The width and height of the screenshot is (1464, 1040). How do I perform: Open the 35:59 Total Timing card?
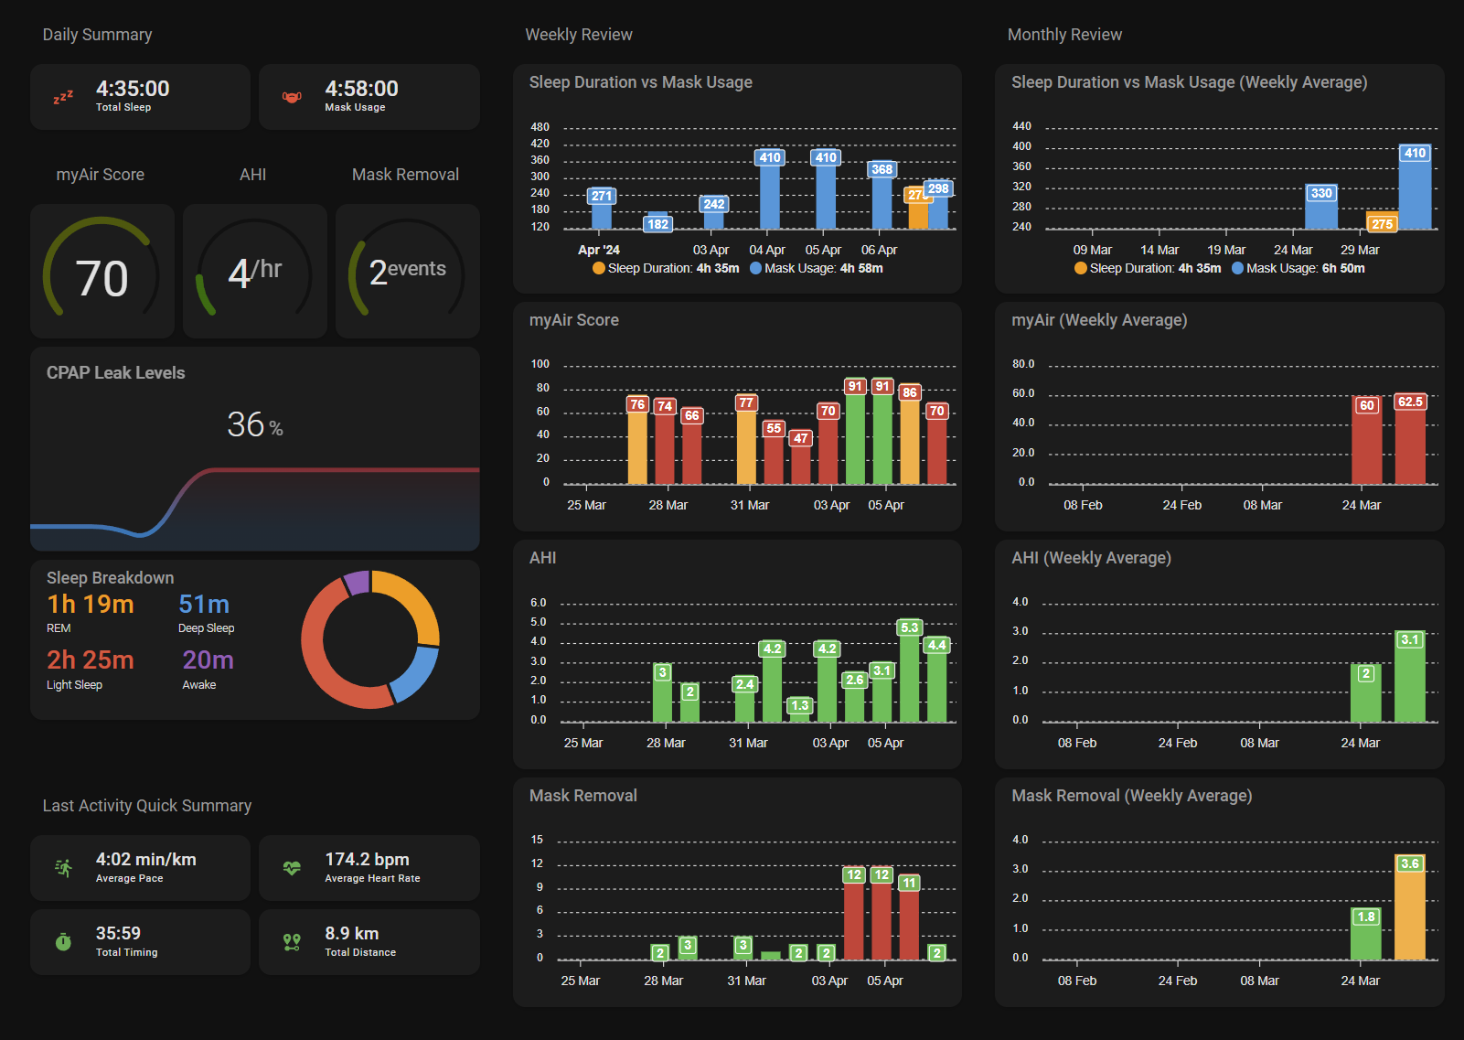(x=140, y=942)
